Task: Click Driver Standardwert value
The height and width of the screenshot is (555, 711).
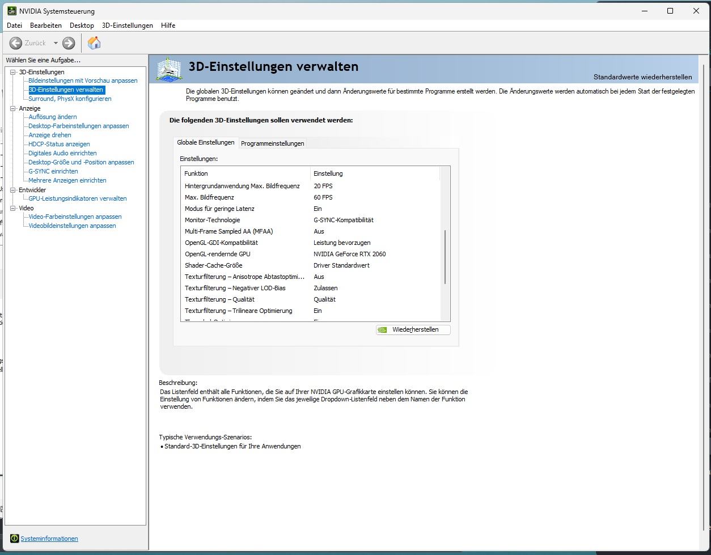Action: pos(341,265)
